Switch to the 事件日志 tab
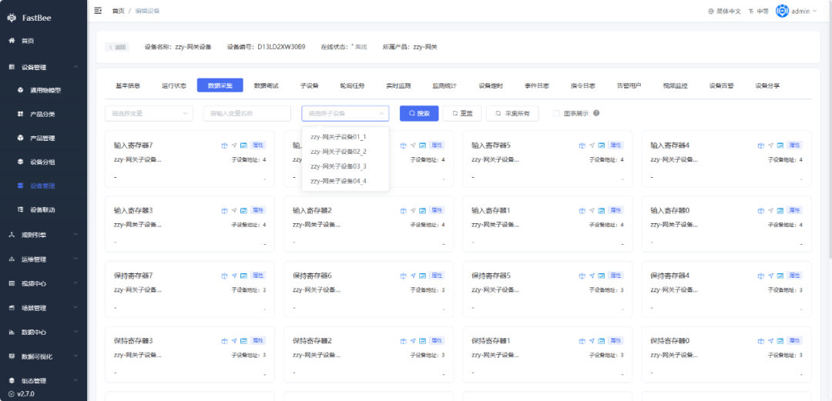This screenshot has height=401, width=832. pos(537,85)
